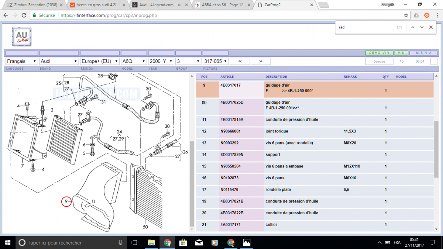Click the previous picture « button
Image resolution: width=443 pixels, height=249 pixels.
pyautogui.click(x=240, y=61)
